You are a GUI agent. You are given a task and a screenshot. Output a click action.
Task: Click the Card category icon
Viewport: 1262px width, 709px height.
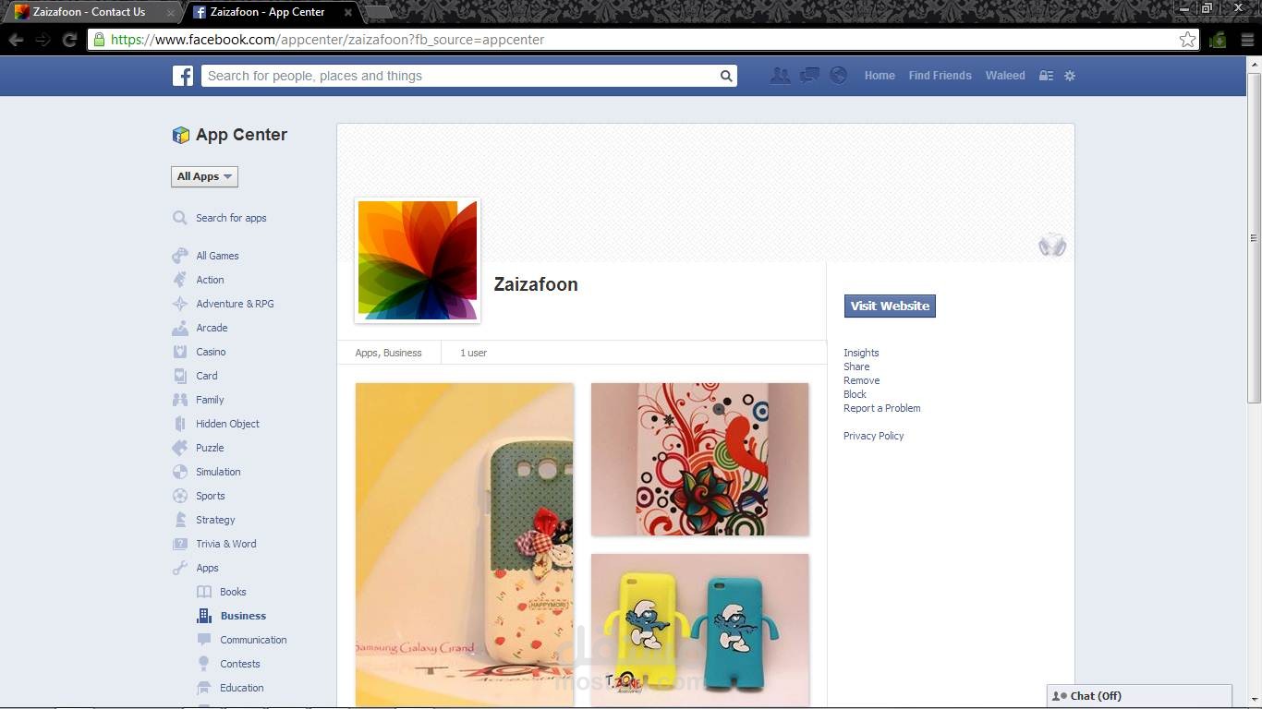pyautogui.click(x=180, y=376)
